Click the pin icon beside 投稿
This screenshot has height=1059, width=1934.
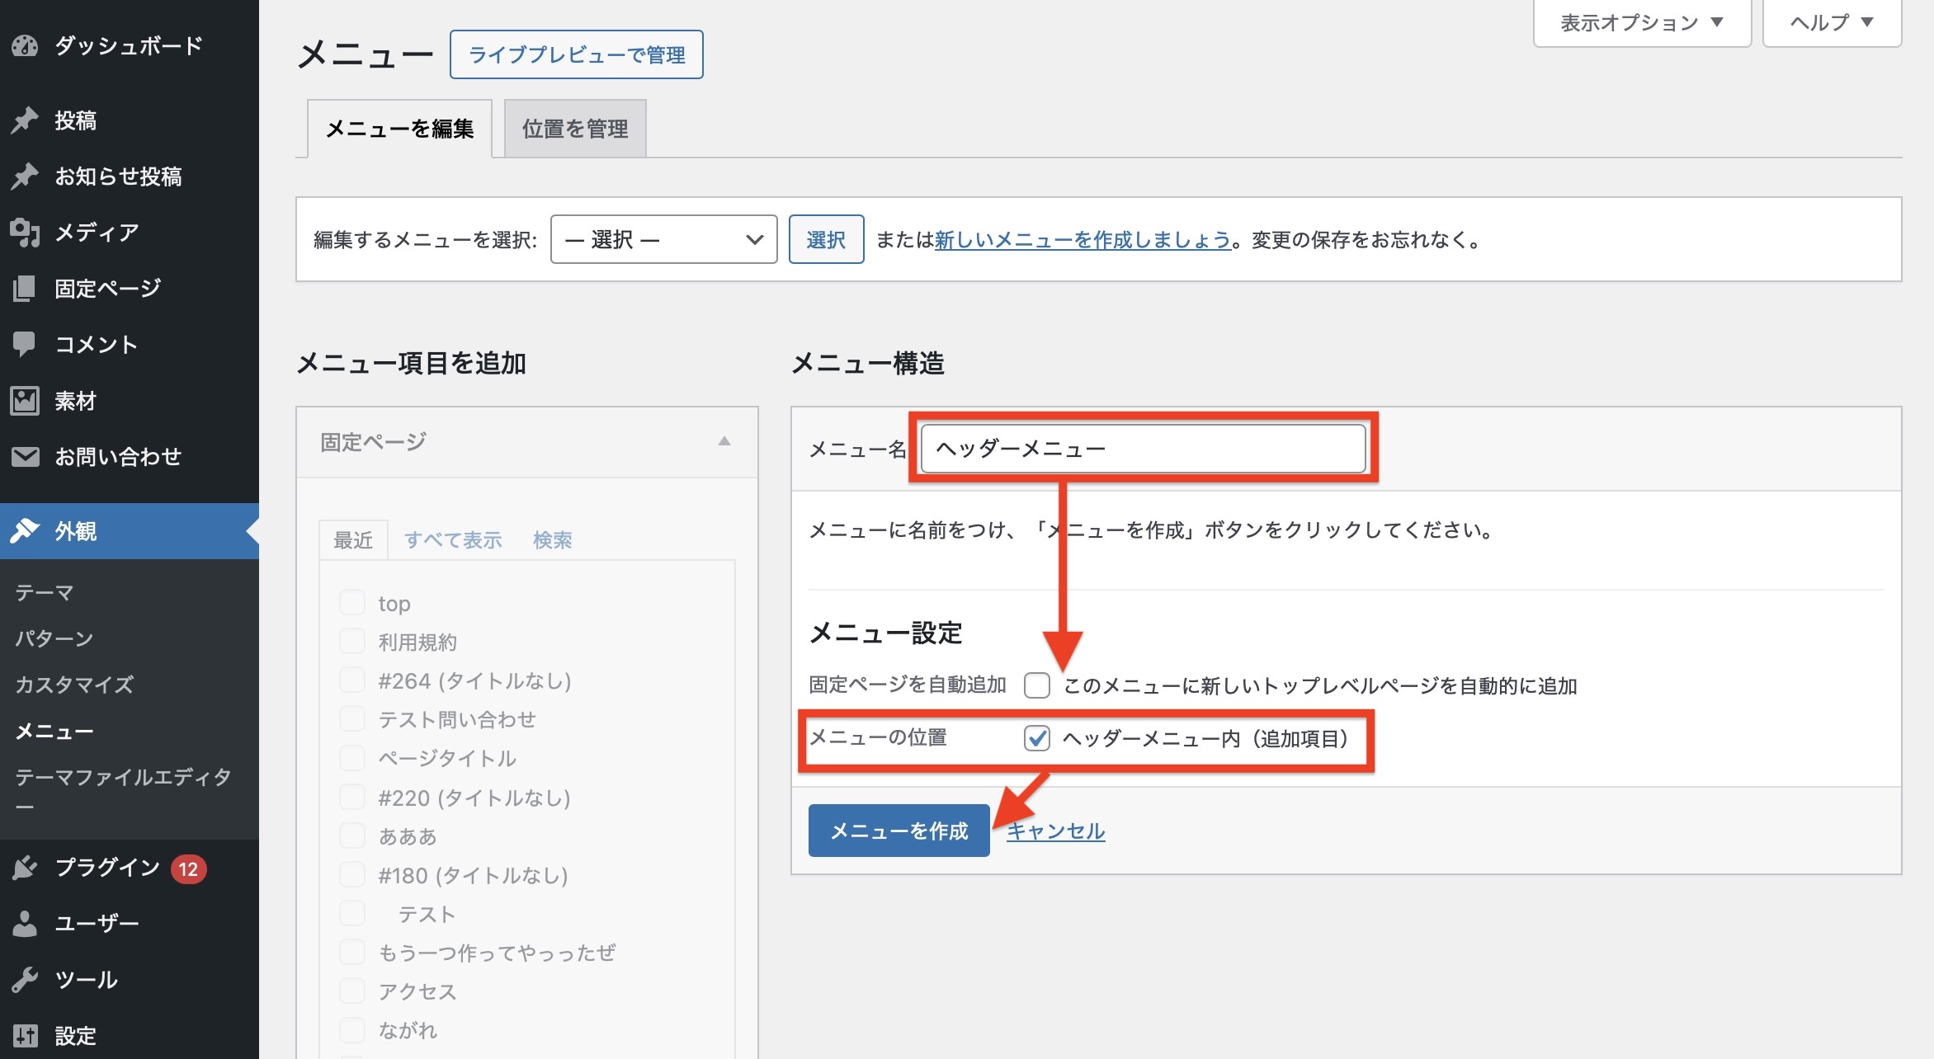tap(25, 120)
